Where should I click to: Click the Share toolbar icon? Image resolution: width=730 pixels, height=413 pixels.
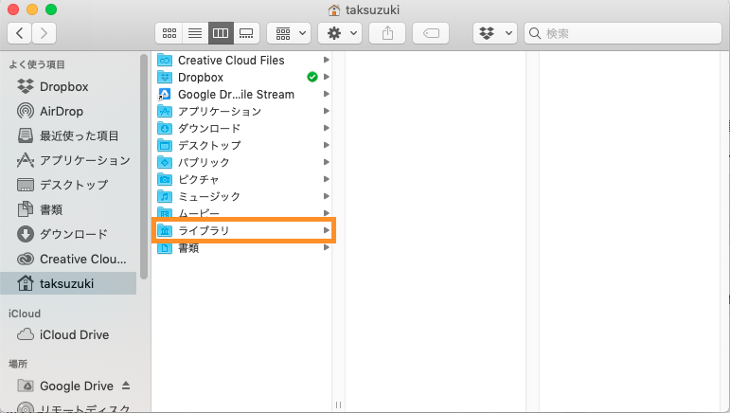388,33
